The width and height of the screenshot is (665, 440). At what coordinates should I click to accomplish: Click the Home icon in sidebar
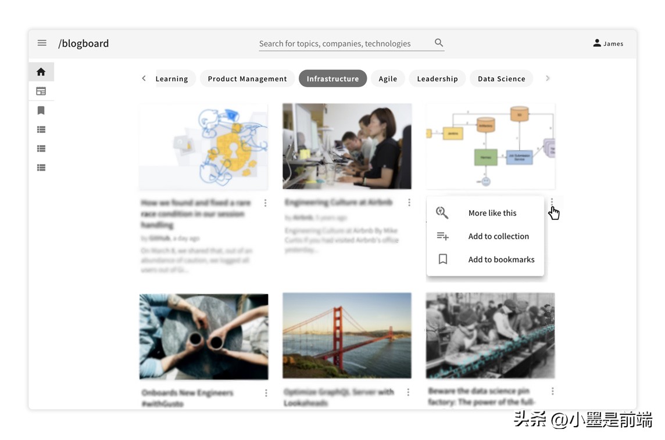(x=41, y=72)
